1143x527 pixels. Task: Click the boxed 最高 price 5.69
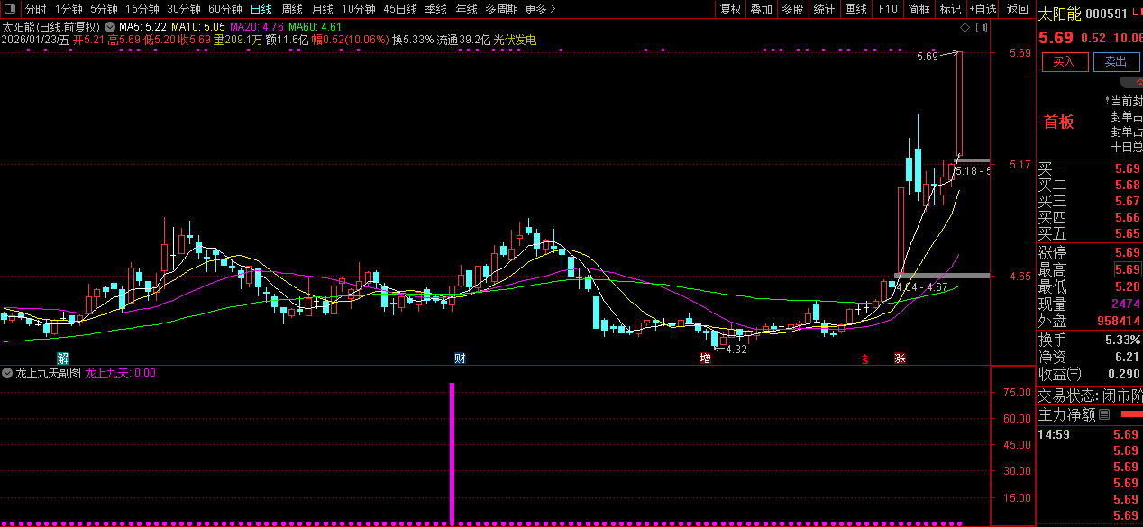coord(1128,270)
